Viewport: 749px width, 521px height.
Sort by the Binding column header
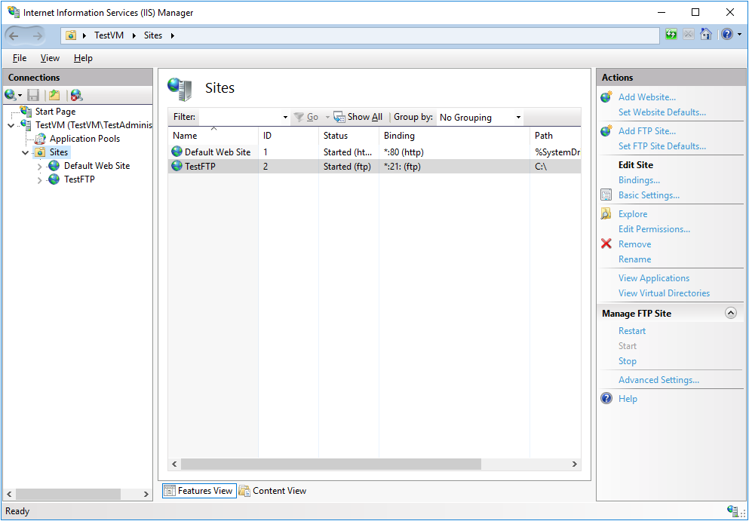pos(454,136)
